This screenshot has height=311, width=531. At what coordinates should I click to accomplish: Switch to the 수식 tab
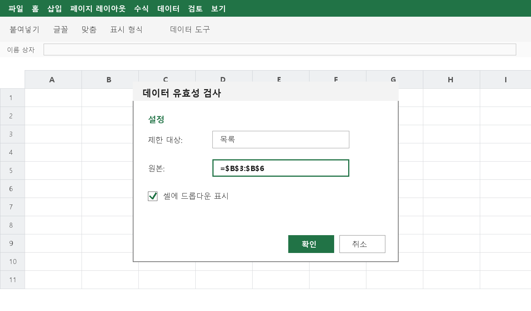(141, 8)
